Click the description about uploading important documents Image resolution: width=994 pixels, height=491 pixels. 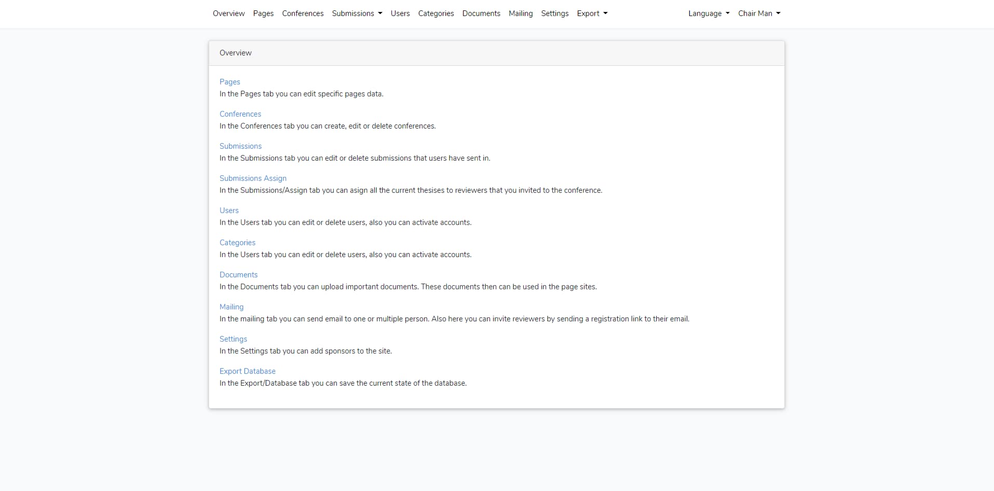[x=408, y=287]
